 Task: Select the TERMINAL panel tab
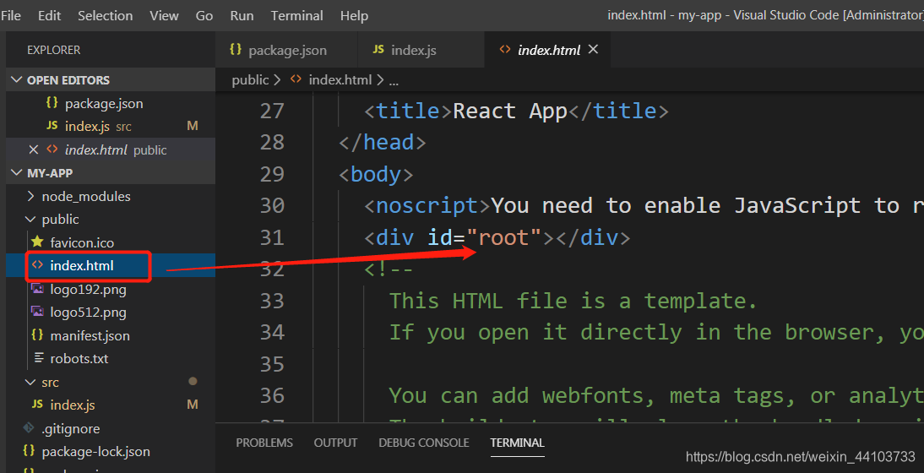[518, 443]
